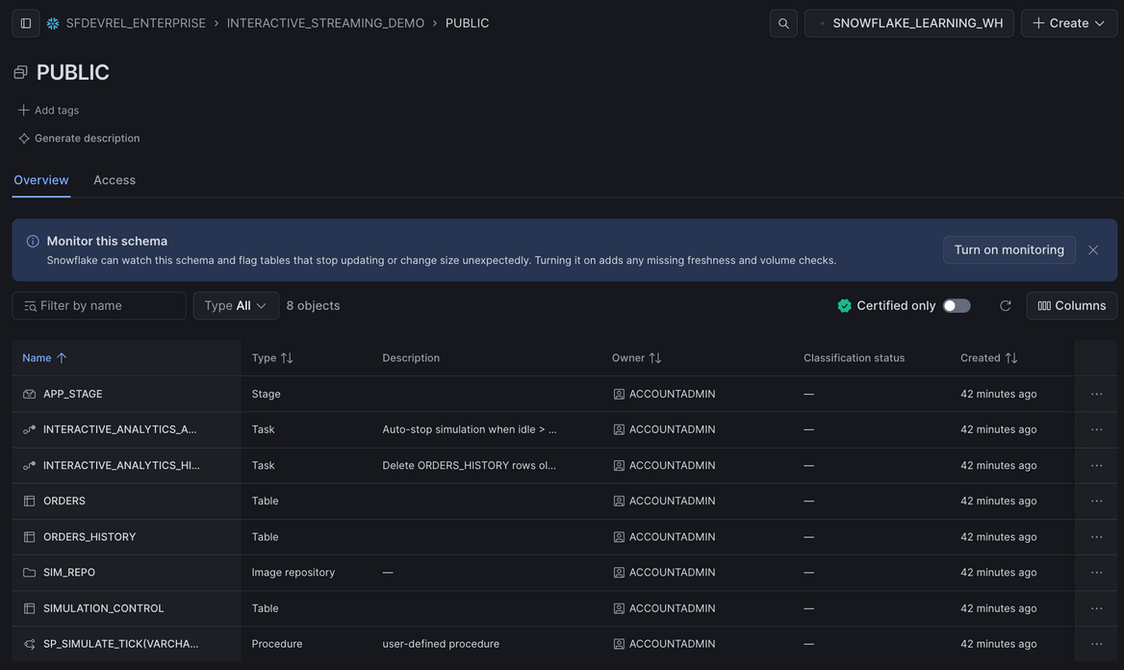The height and width of the screenshot is (670, 1124).
Task: Click the SIMULATION_CONTROL table icon
Action: 30,608
